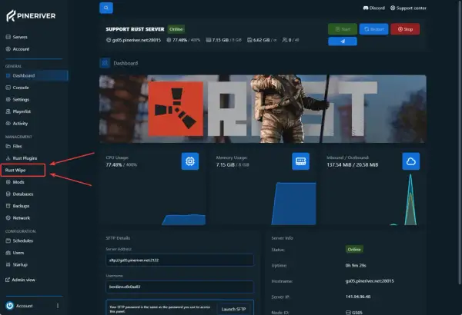Viewport: 462px width, 315px height.
Task: Open Files under Management
Action: (14, 146)
